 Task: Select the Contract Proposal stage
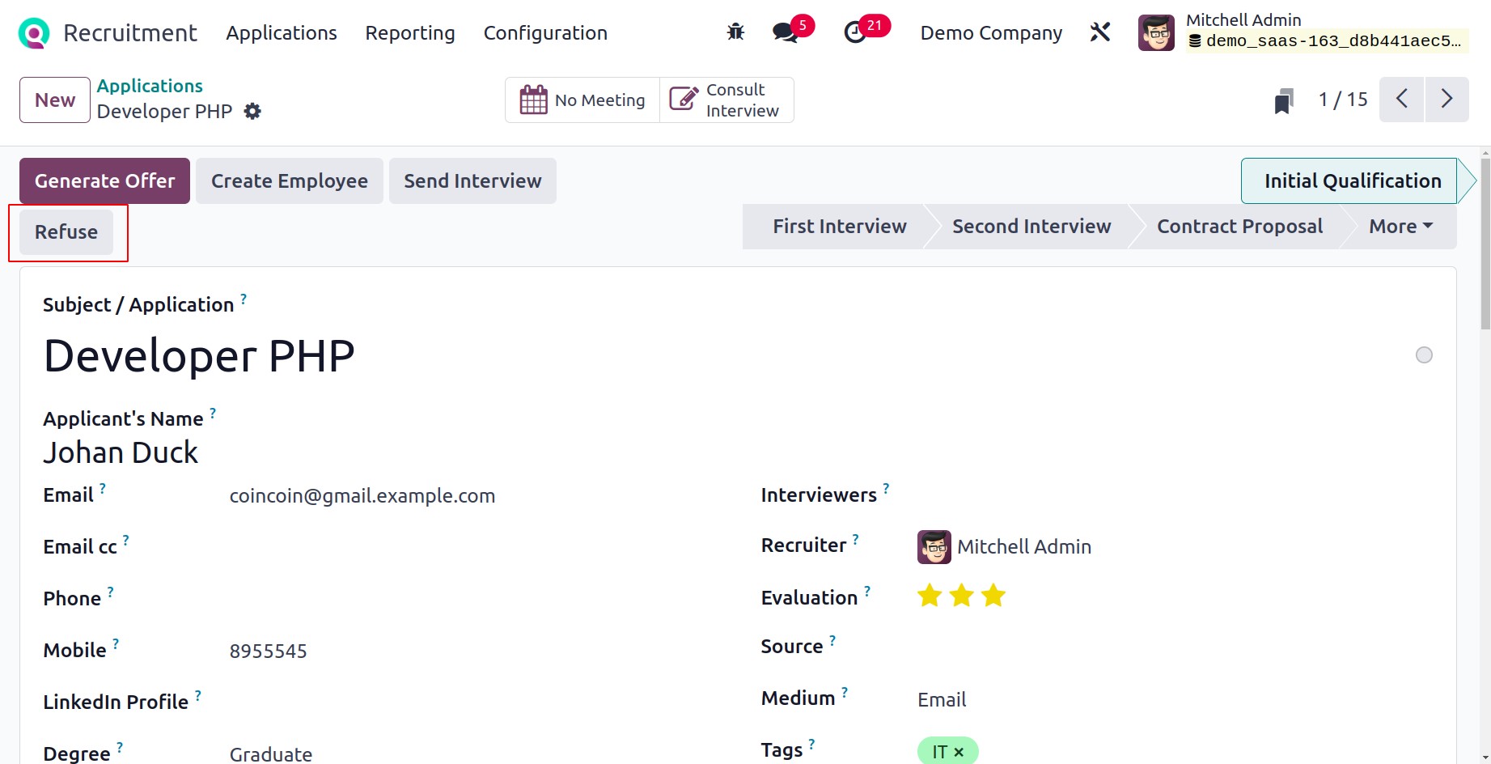pyautogui.click(x=1239, y=227)
